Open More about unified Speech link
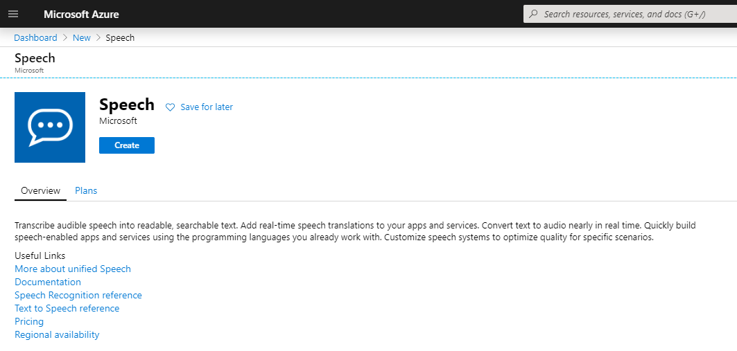Viewport: 737px width, 351px height. (x=73, y=269)
